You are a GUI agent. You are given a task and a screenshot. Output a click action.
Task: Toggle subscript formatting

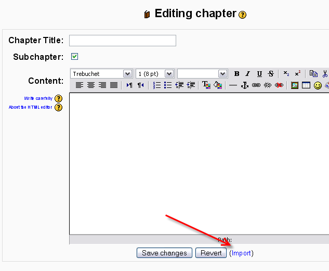coord(286,74)
